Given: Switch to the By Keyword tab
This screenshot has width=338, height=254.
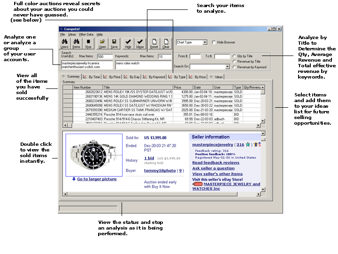Looking at the screenshot, I should (x=154, y=77).
